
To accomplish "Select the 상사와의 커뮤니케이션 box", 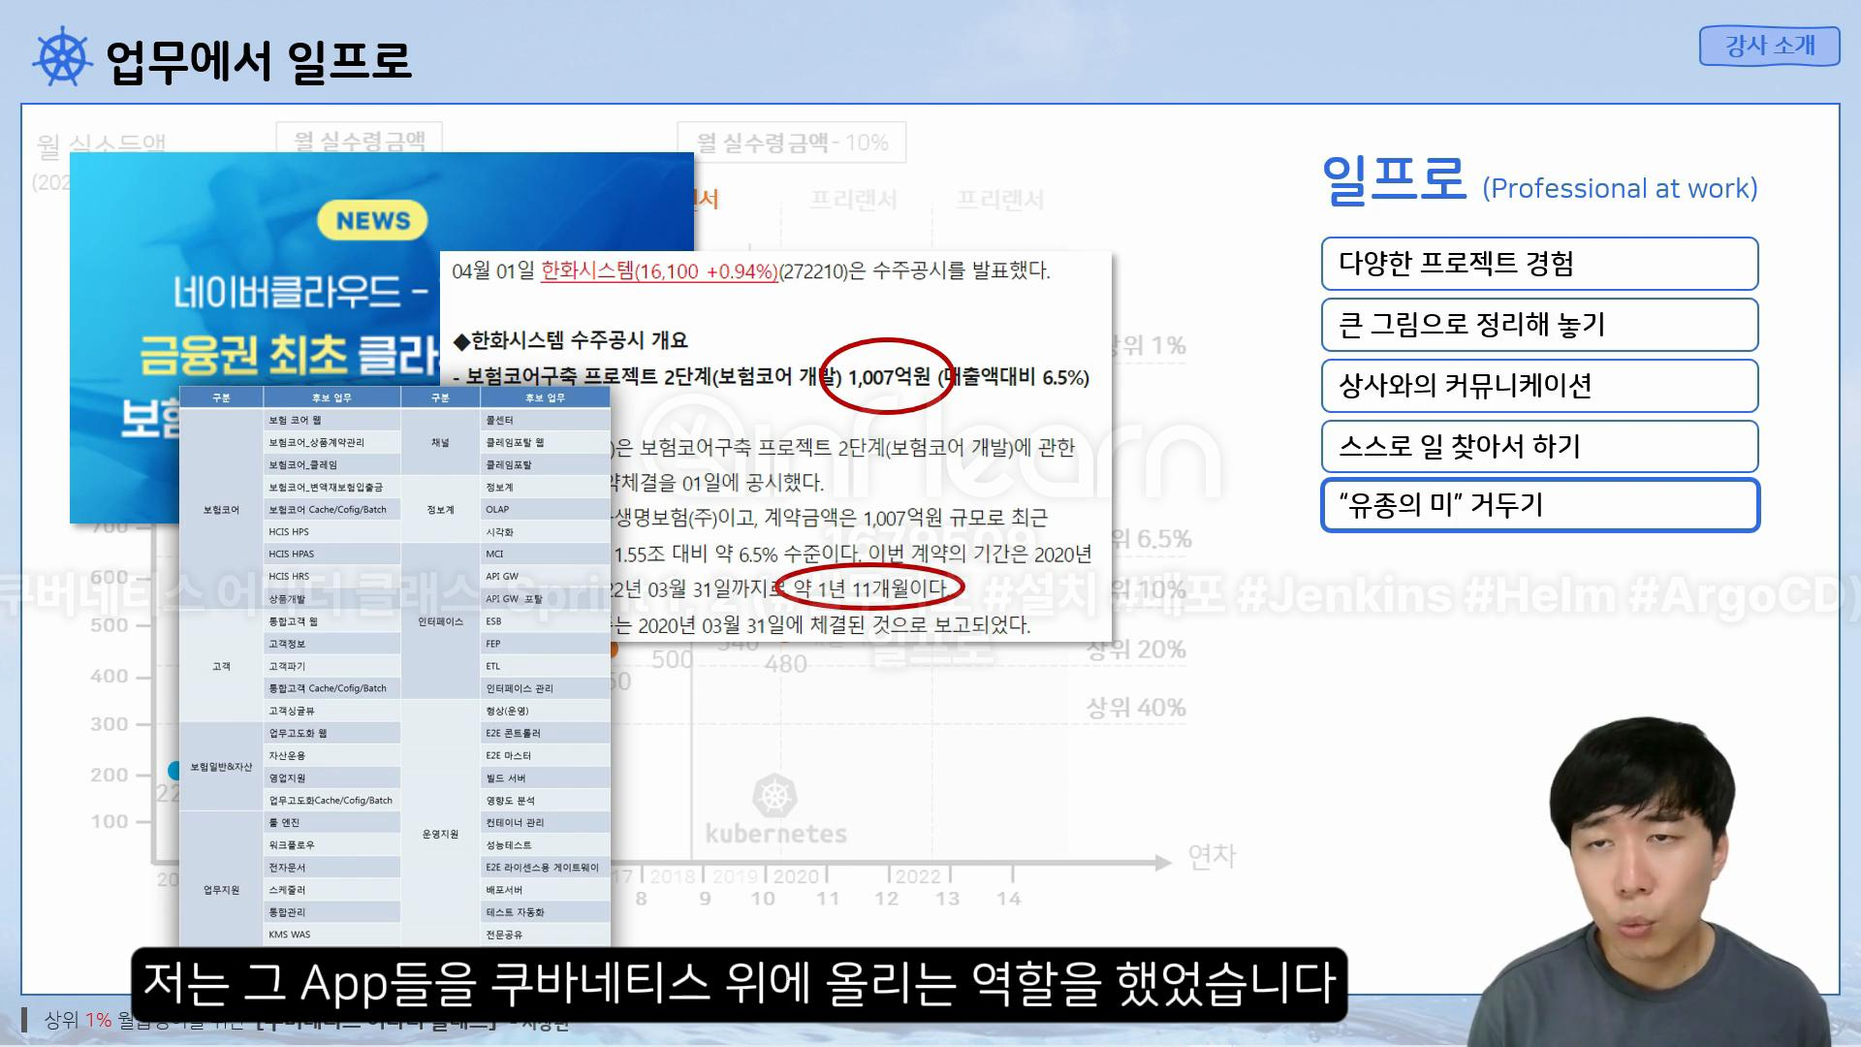I will 1538,386.
